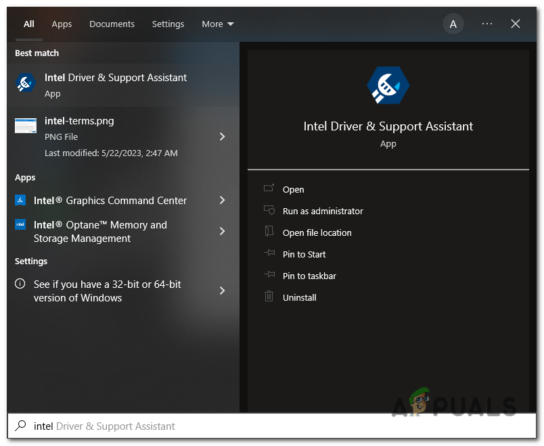Screen dimensions: 544x446
Task: Click the Uninstall trash icon
Action: [x=270, y=297]
